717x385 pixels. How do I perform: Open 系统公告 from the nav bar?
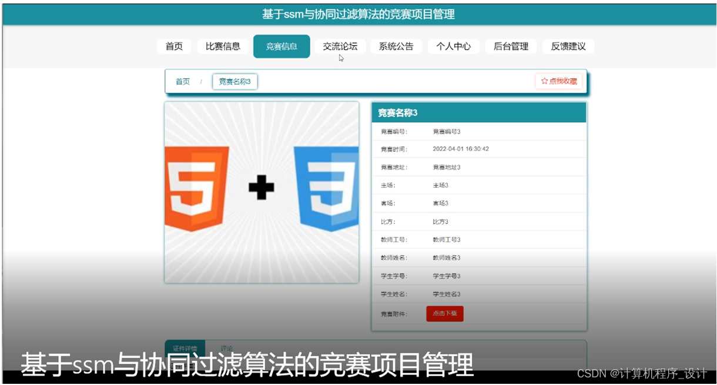(x=396, y=46)
